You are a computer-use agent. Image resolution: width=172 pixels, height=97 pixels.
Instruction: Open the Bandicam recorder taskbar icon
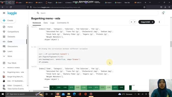click(91, 94)
